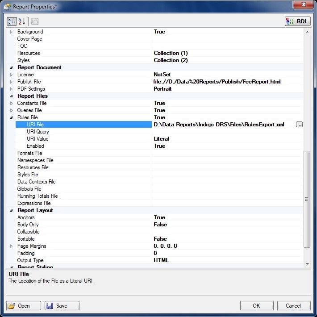Collapse the Rules File node

pyautogui.click(x=12, y=117)
